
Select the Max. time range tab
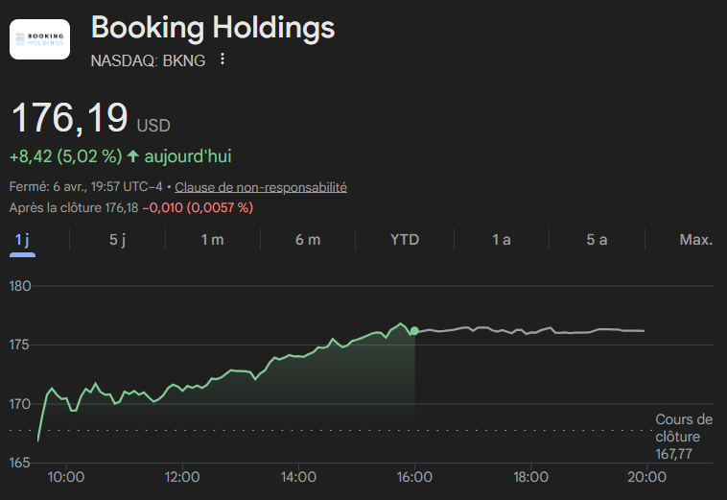tap(695, 240)
